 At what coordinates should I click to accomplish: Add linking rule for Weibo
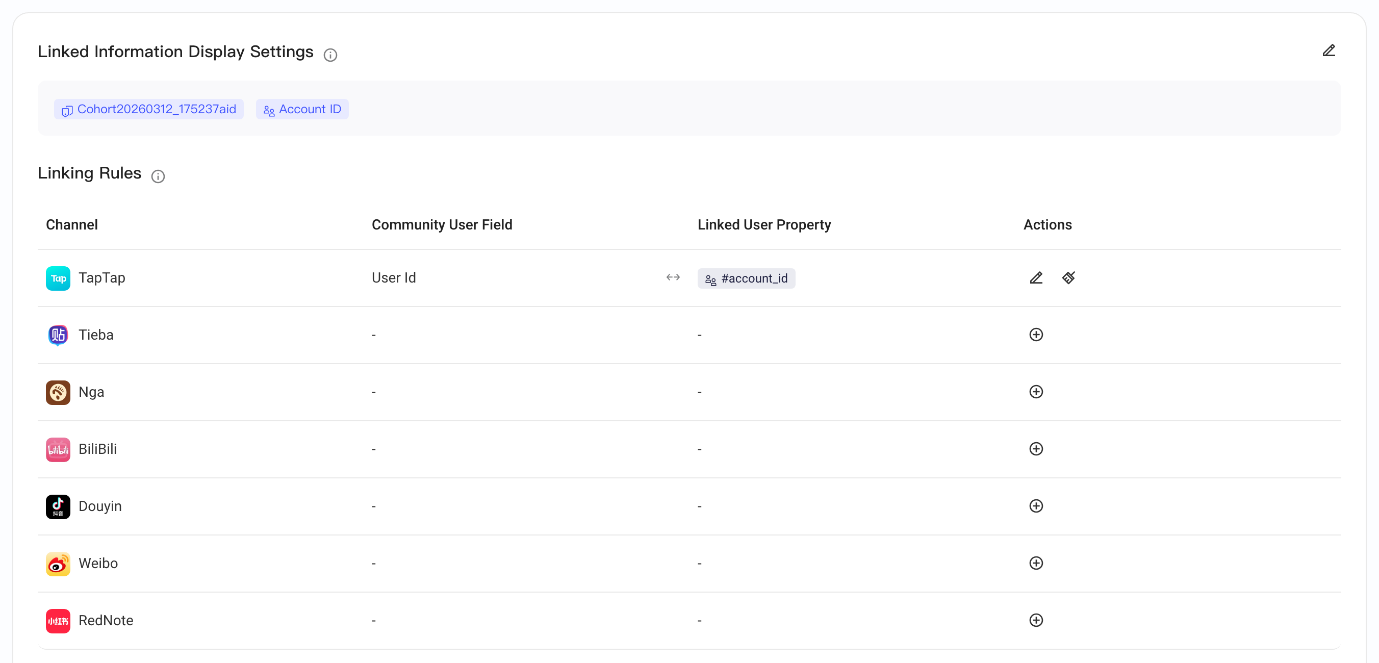[x=1036, y=564]
